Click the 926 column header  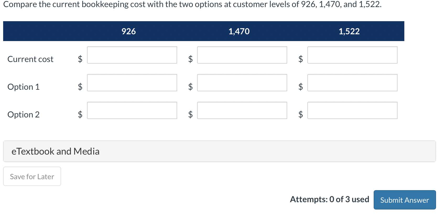coord(128,31)
